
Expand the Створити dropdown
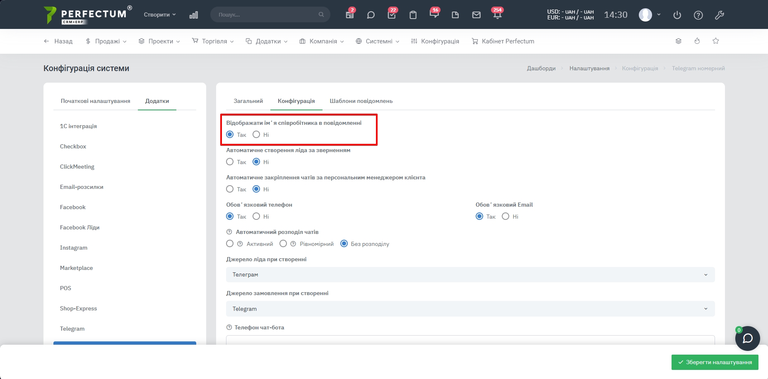tap(160, 14)
